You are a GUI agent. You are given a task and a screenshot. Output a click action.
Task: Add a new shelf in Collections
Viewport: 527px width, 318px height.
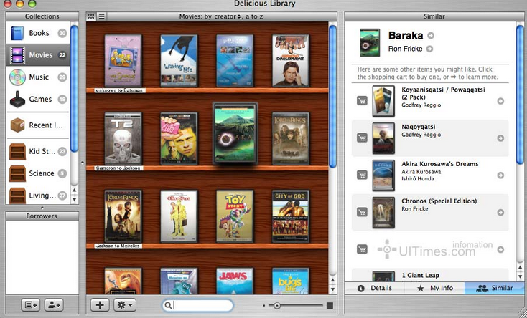pos(31,305)
